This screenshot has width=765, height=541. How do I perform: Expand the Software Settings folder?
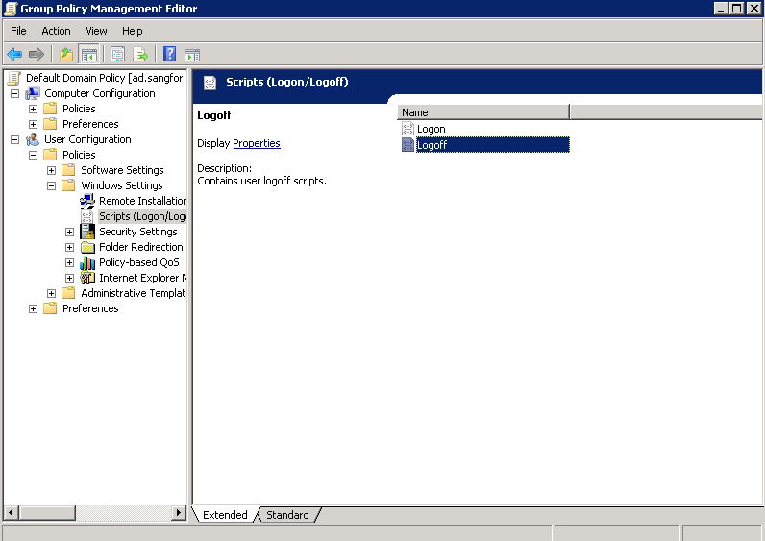(x=51, y=170)
